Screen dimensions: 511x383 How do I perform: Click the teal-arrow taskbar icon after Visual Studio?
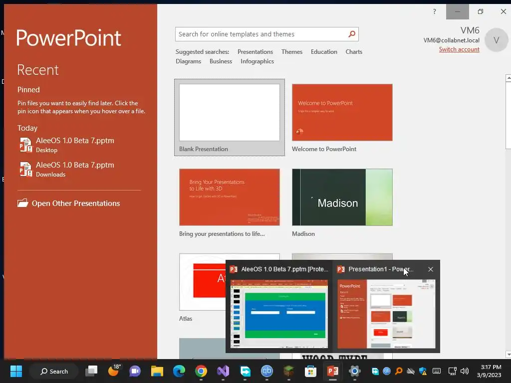[245, 371]
